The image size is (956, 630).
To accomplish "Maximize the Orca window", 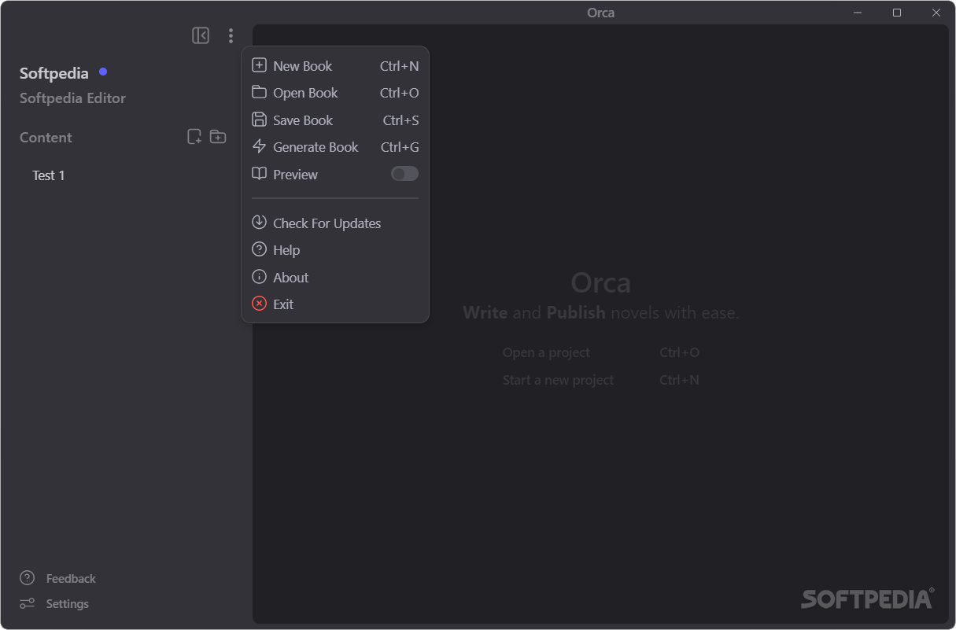I will tap(897, 13).
